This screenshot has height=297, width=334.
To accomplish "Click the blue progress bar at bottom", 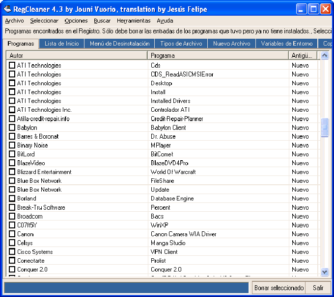I will pos(126,288).
